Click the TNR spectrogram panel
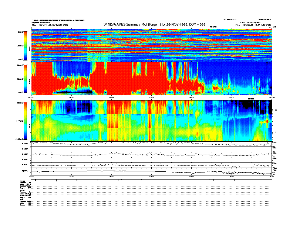 point(151,121)
